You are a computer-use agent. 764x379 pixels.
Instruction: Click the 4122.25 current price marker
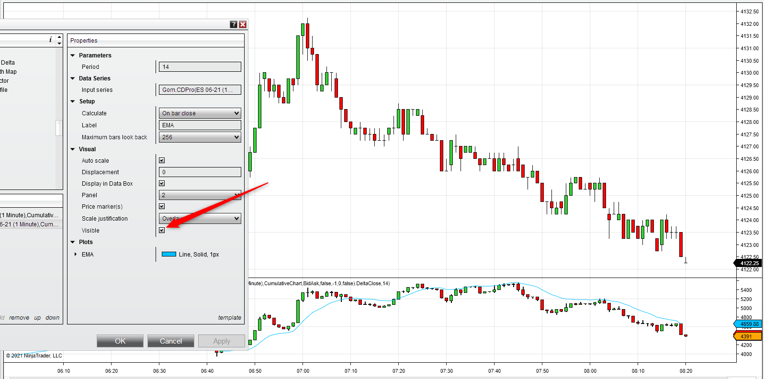[748, 263]
